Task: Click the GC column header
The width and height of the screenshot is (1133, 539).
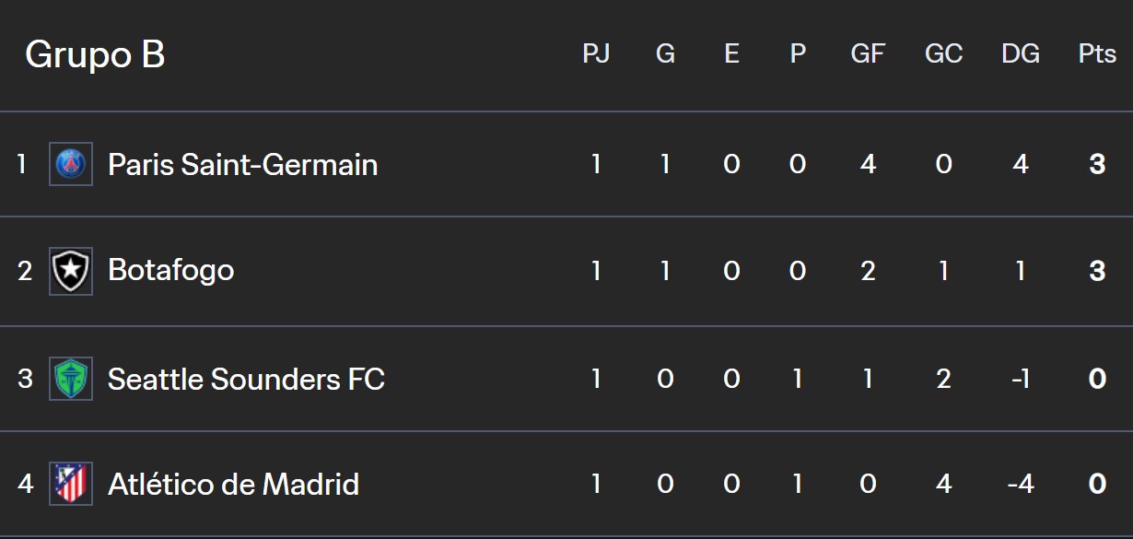Action: pyautogui.click(x=943, y=54)
